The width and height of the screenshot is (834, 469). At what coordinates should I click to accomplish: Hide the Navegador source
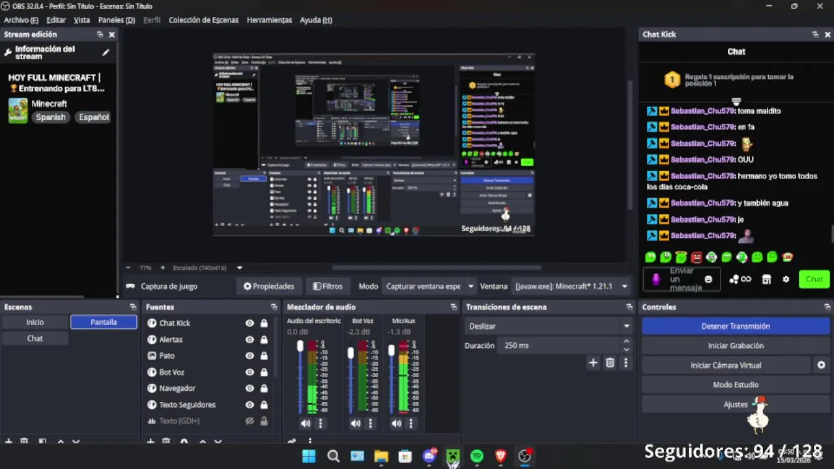pyautogui.click(x=250, y=388)
